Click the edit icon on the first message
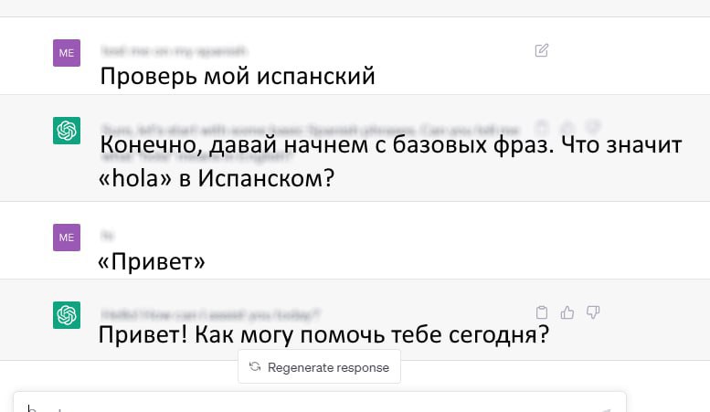710x412 pixels. click(x=542, y=50)
